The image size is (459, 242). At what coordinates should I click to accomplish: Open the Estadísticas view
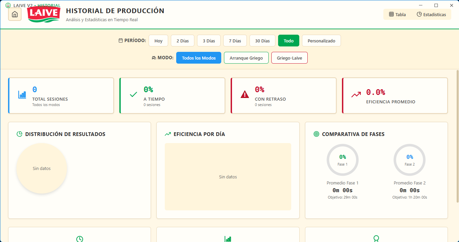pos(431,14)
